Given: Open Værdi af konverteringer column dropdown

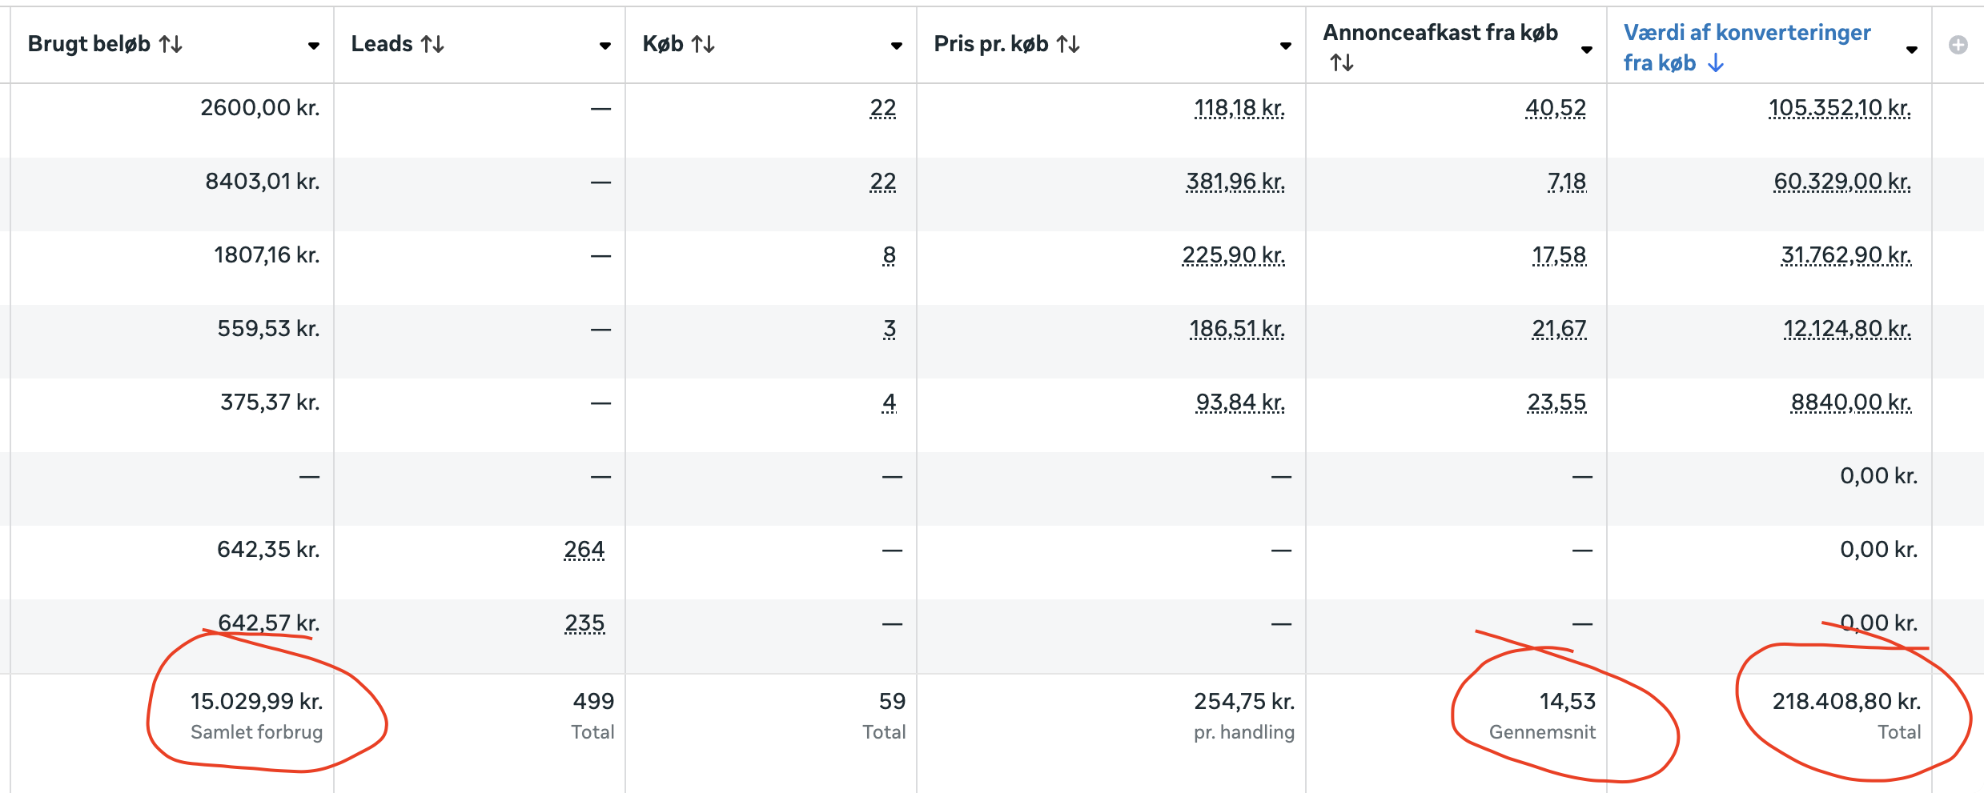Looking at the screenshot, I should 1912,50.
